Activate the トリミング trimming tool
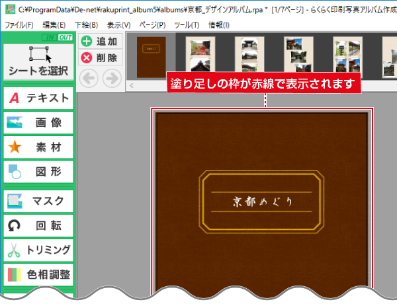Screen dimensions: 397x304 tap(38, 250)
